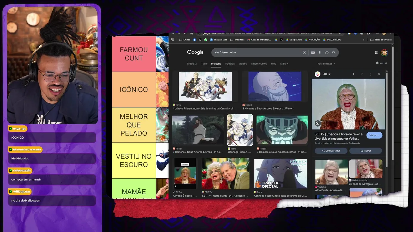This screenshot has width=413, height=232.
Task: Click the FARMOU CUNT tier label
Action: tap(134, 54)
